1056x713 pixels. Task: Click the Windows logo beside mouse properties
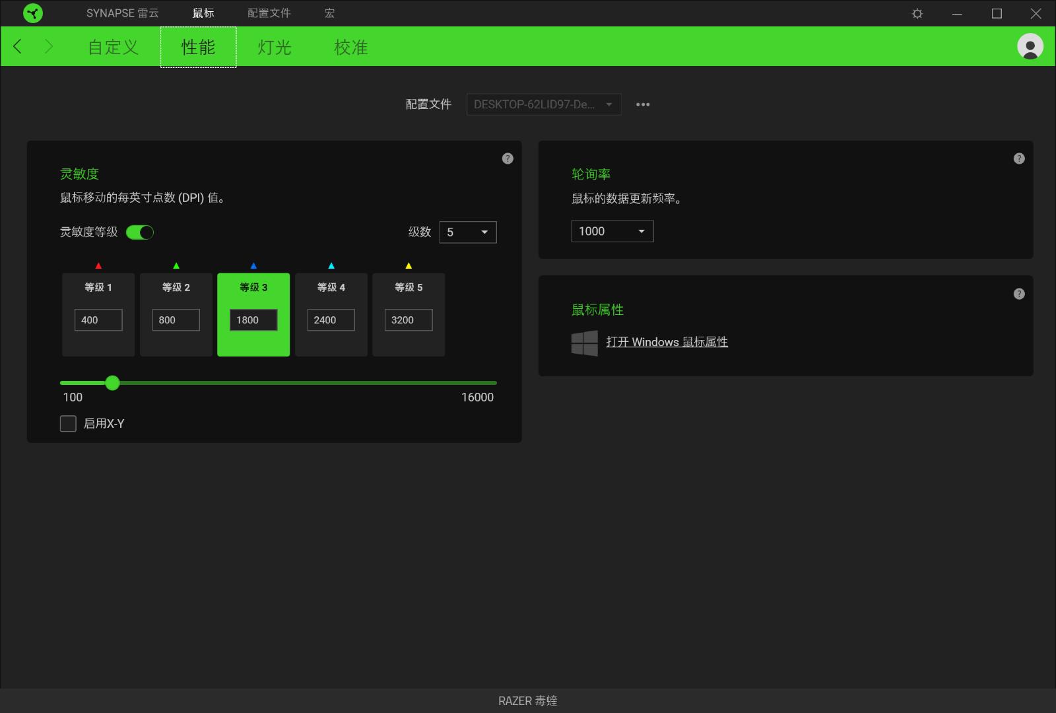click(x=584, y=343)
